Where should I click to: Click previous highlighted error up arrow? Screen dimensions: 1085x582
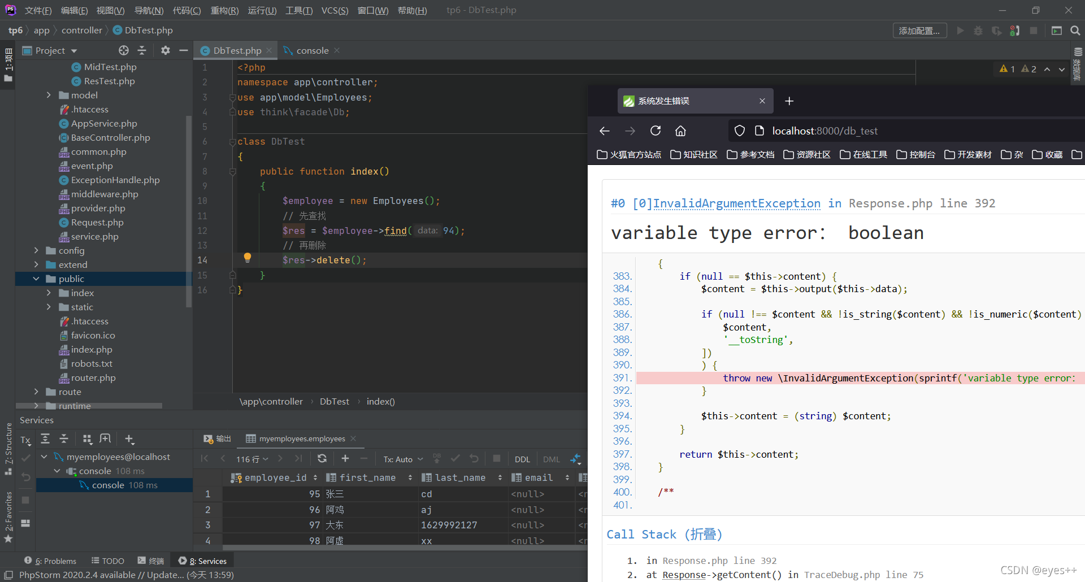1047,69
